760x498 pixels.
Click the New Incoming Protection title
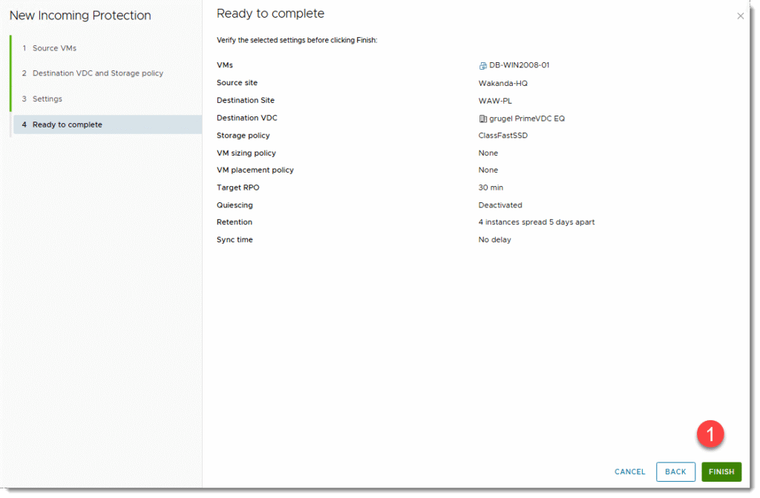(80, 16)
